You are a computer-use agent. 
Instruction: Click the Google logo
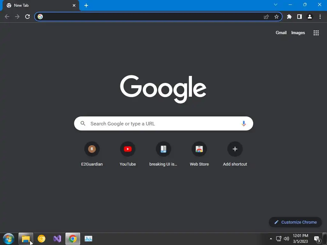163,89
